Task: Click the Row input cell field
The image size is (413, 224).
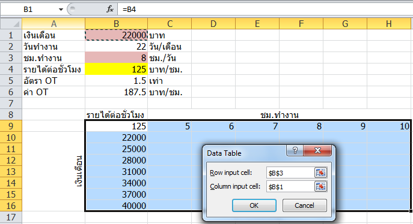Action: coord(290,172)
